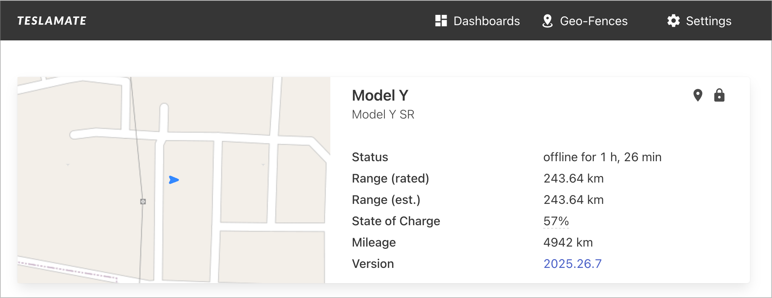Click the lock icon on the Model Y card
The width and height of the screenshot is (772, 298).
point(719,95)
